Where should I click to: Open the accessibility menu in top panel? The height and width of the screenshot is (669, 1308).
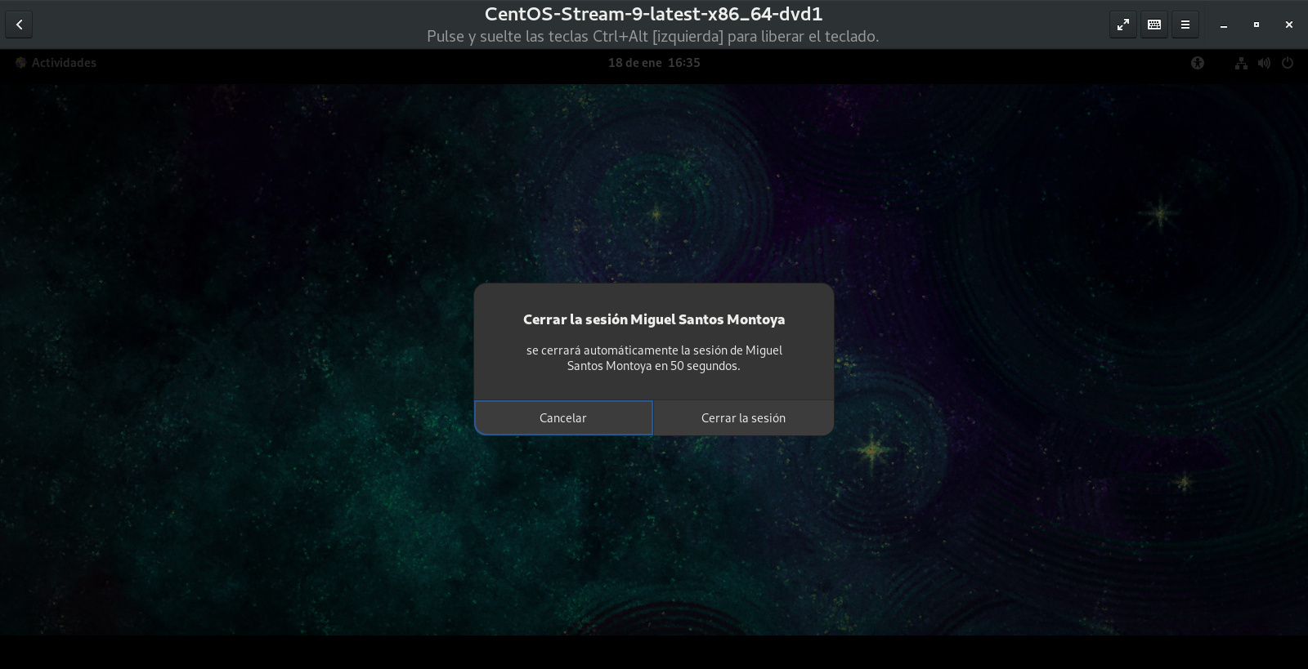coord(1198,63)
